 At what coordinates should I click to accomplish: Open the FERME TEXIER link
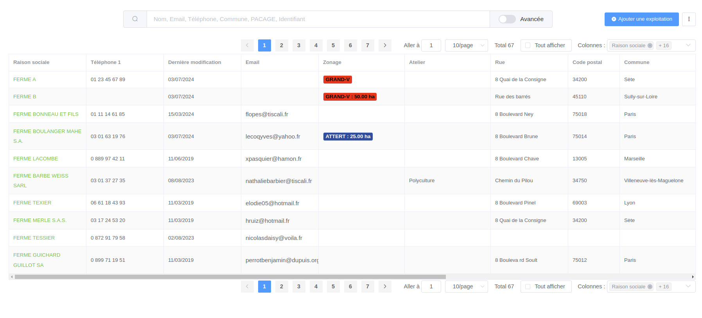[x=32, y=203]
